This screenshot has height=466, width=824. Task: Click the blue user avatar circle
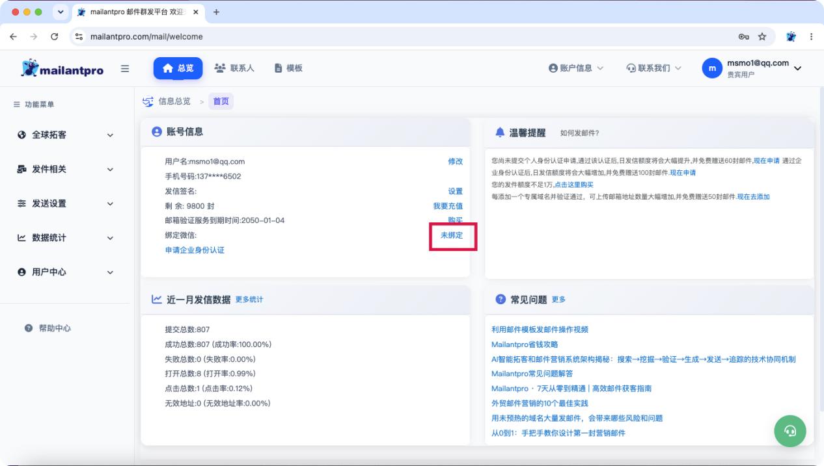[x=712, y=68]
